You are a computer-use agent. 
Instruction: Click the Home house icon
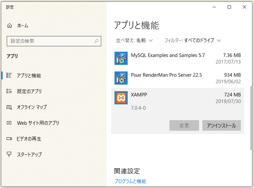click(x=10, y=26)
